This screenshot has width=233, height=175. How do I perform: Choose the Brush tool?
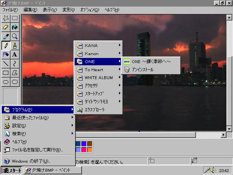(15, 46)
